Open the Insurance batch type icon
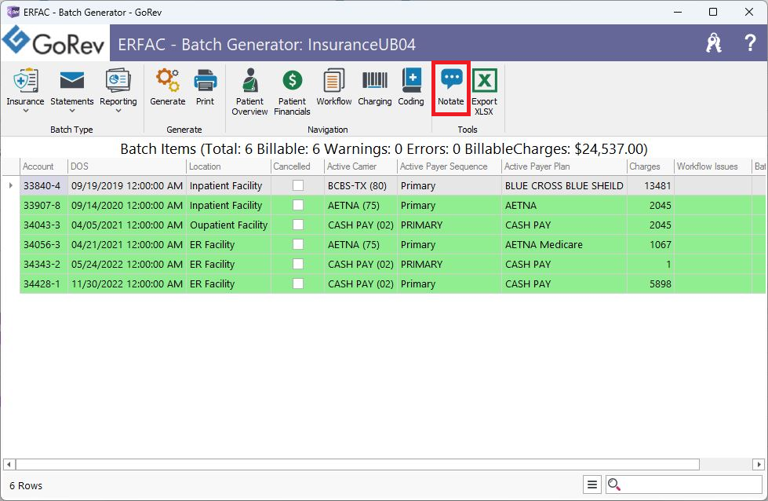The height and width of the screenshot is (501, 768). point(25,80)
